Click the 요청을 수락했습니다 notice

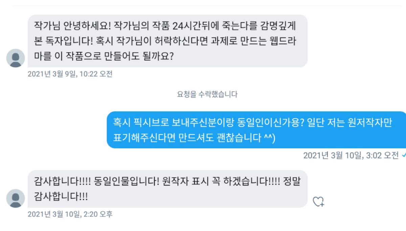[207, 94]
